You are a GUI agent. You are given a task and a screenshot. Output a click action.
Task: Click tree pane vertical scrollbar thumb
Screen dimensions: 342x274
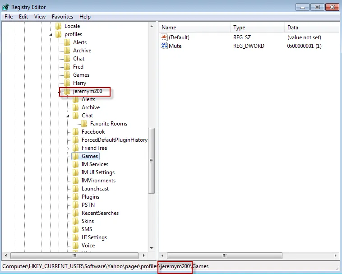[151, 161]
